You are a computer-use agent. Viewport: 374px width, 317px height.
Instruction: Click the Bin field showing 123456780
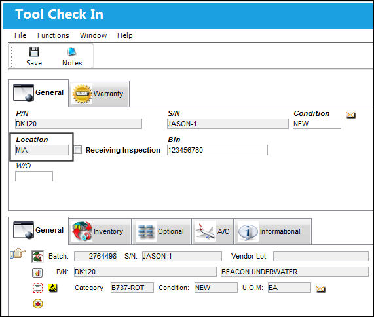pyautogui.click(x=217, y=150)
